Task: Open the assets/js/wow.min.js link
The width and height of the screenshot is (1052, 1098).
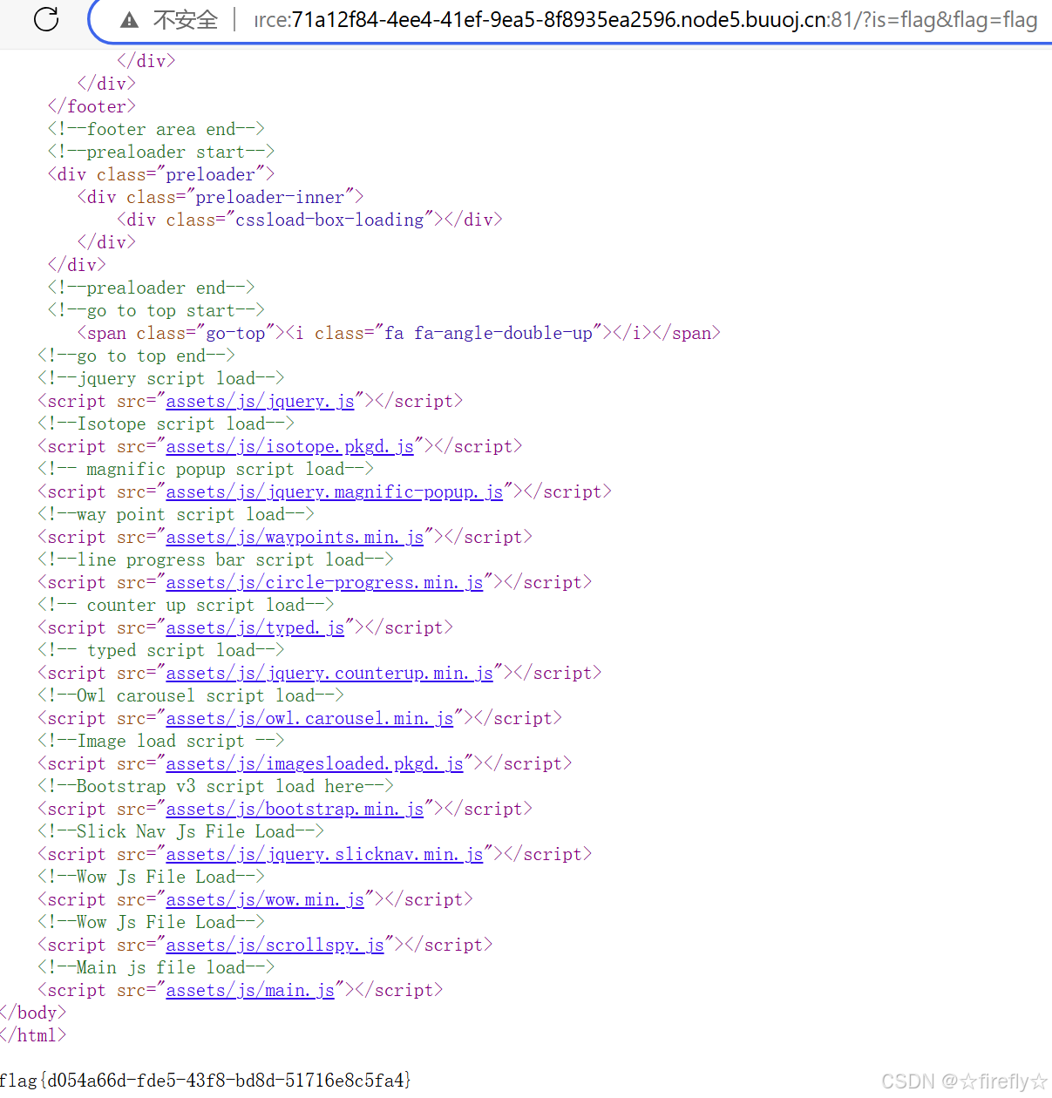Action: pos(265,899)
